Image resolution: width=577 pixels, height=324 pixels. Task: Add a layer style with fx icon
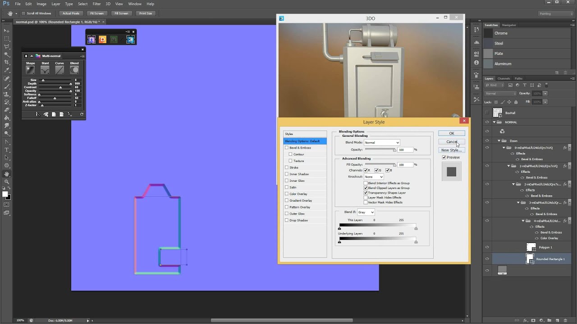click(x=526, y=320)
